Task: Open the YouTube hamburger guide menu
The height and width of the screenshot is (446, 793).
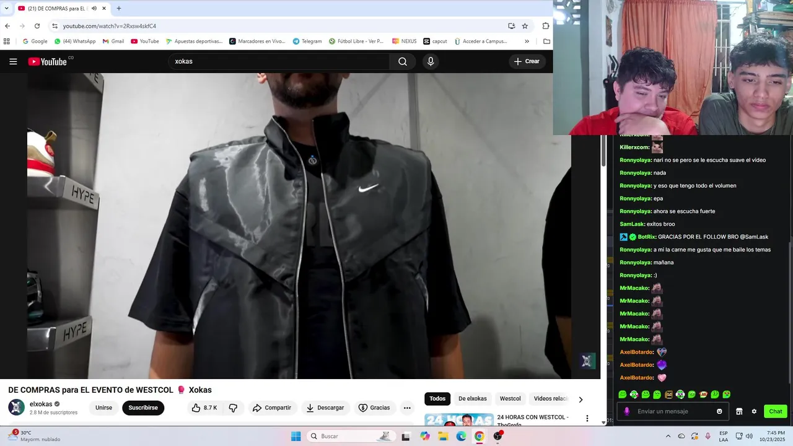Action: pyautogui.click(x=13, y=61)
